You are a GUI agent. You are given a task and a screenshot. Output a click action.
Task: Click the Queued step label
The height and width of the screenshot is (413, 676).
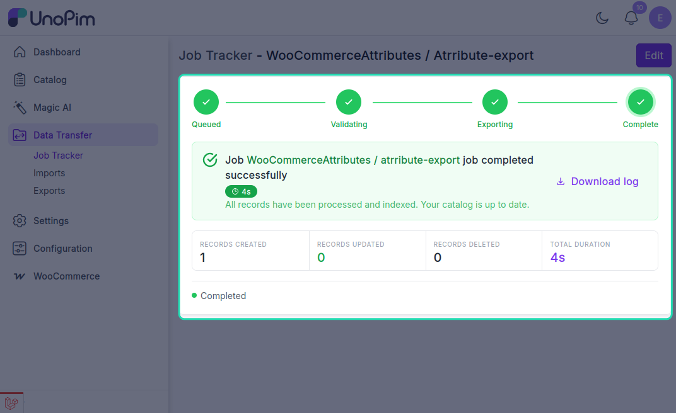point(206,124)
